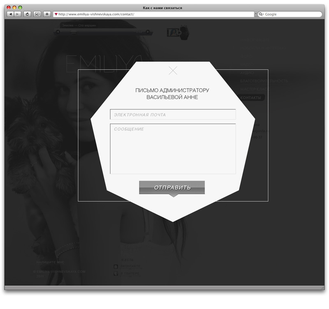Skip to the next track in the audio player

[x=148, y=32]
